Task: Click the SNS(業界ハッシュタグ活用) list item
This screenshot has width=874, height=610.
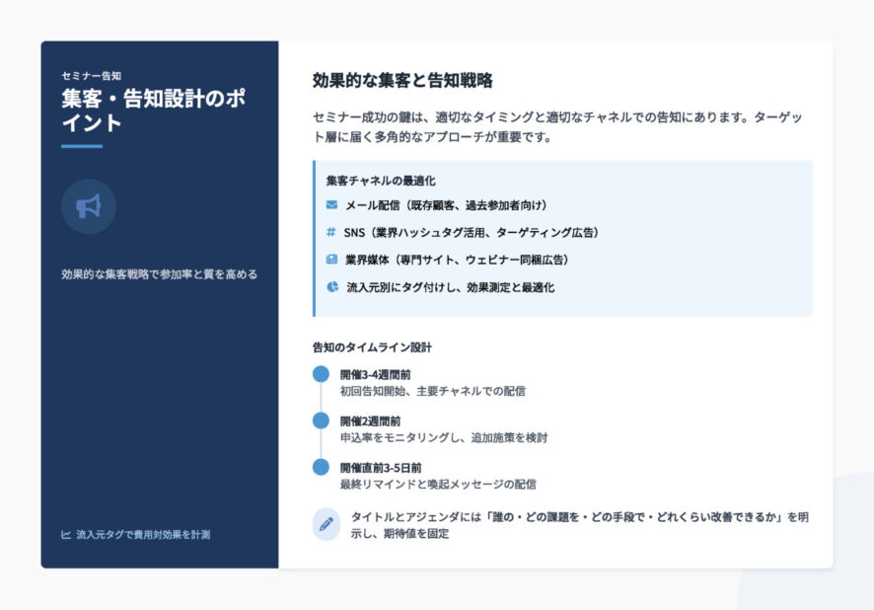Action: [472, 232]
